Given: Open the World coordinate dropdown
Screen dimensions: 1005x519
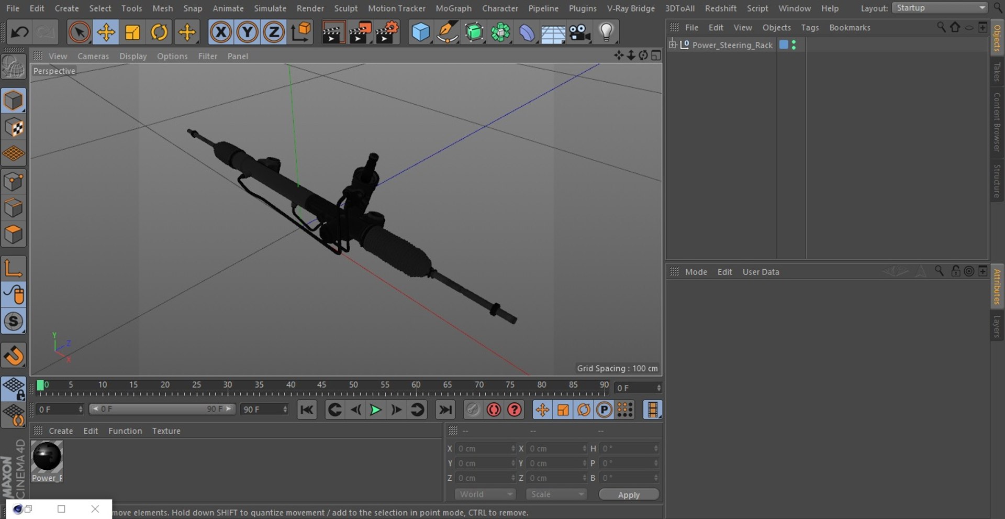Looking at the screenshot, I should (485, 494).
